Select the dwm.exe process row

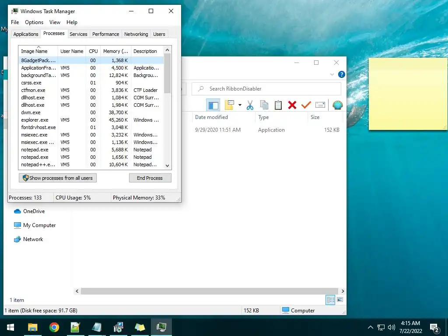(x=91, y=112)
